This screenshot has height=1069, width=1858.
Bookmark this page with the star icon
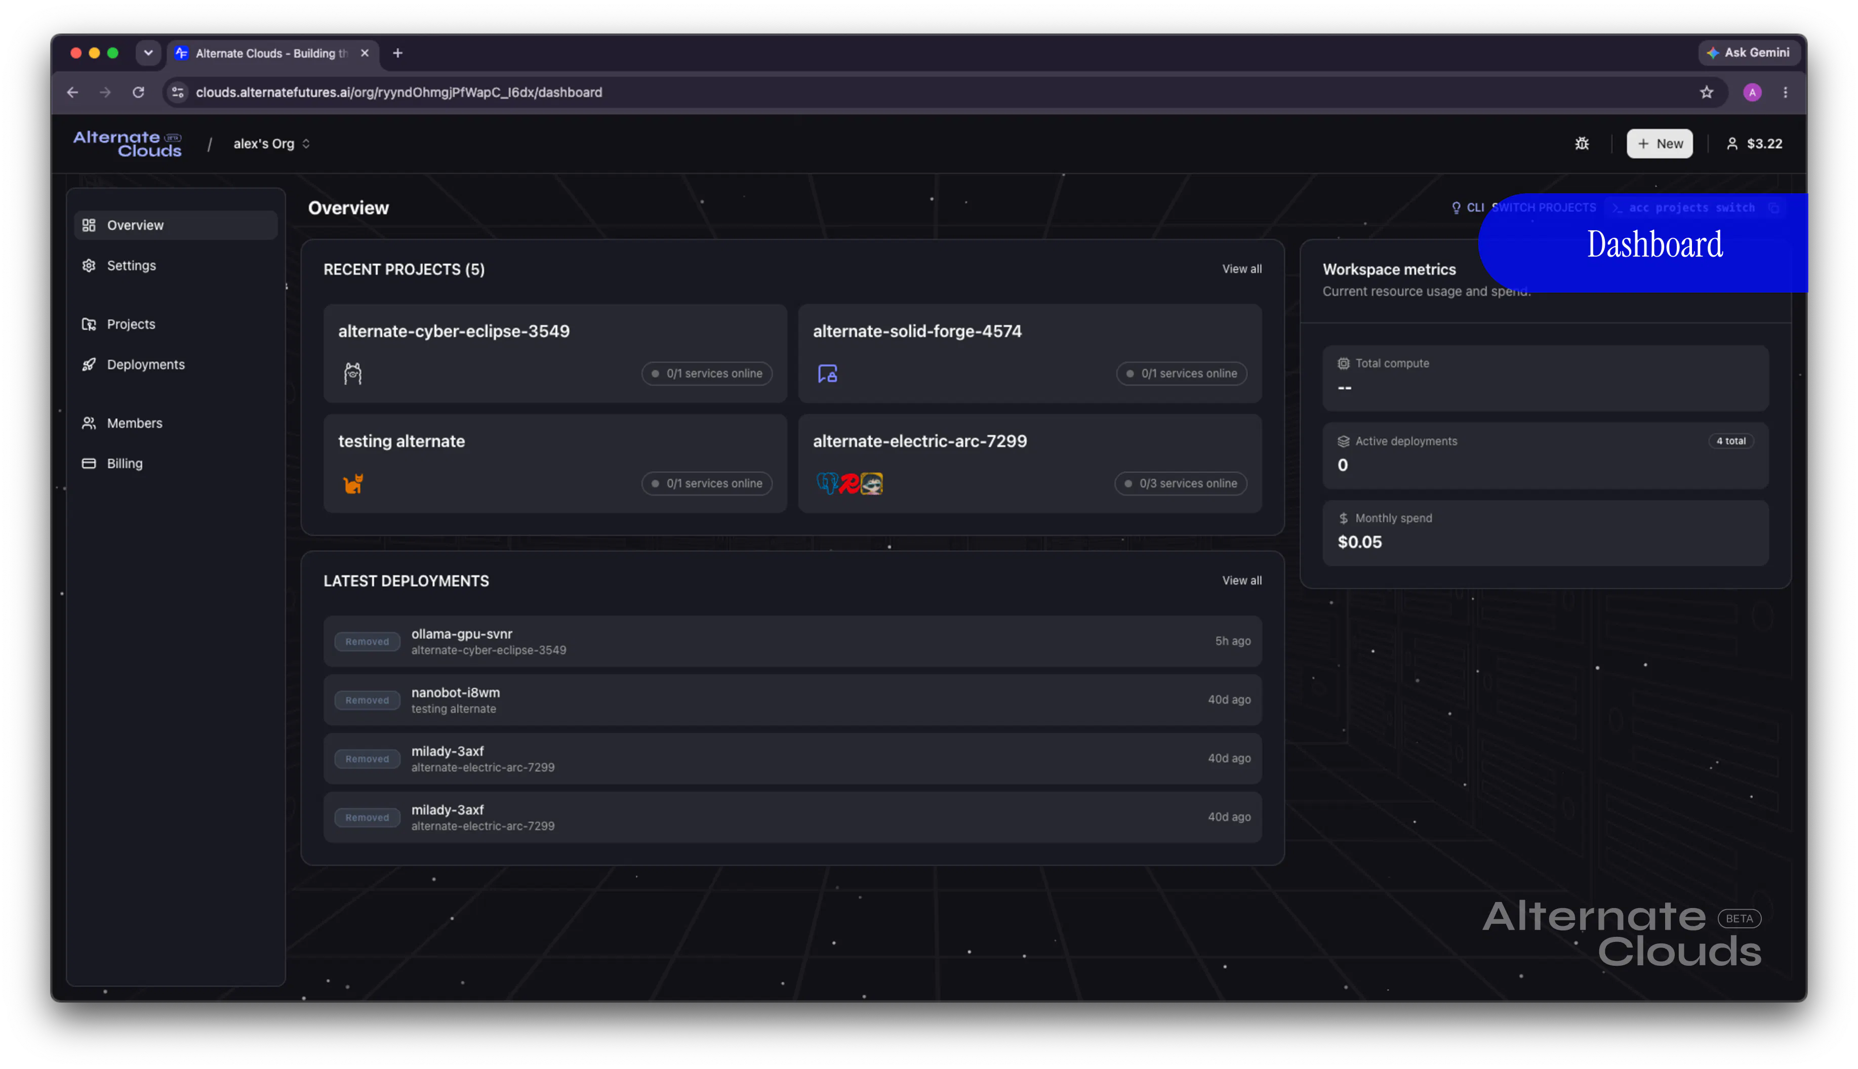tap(1706, 93)
